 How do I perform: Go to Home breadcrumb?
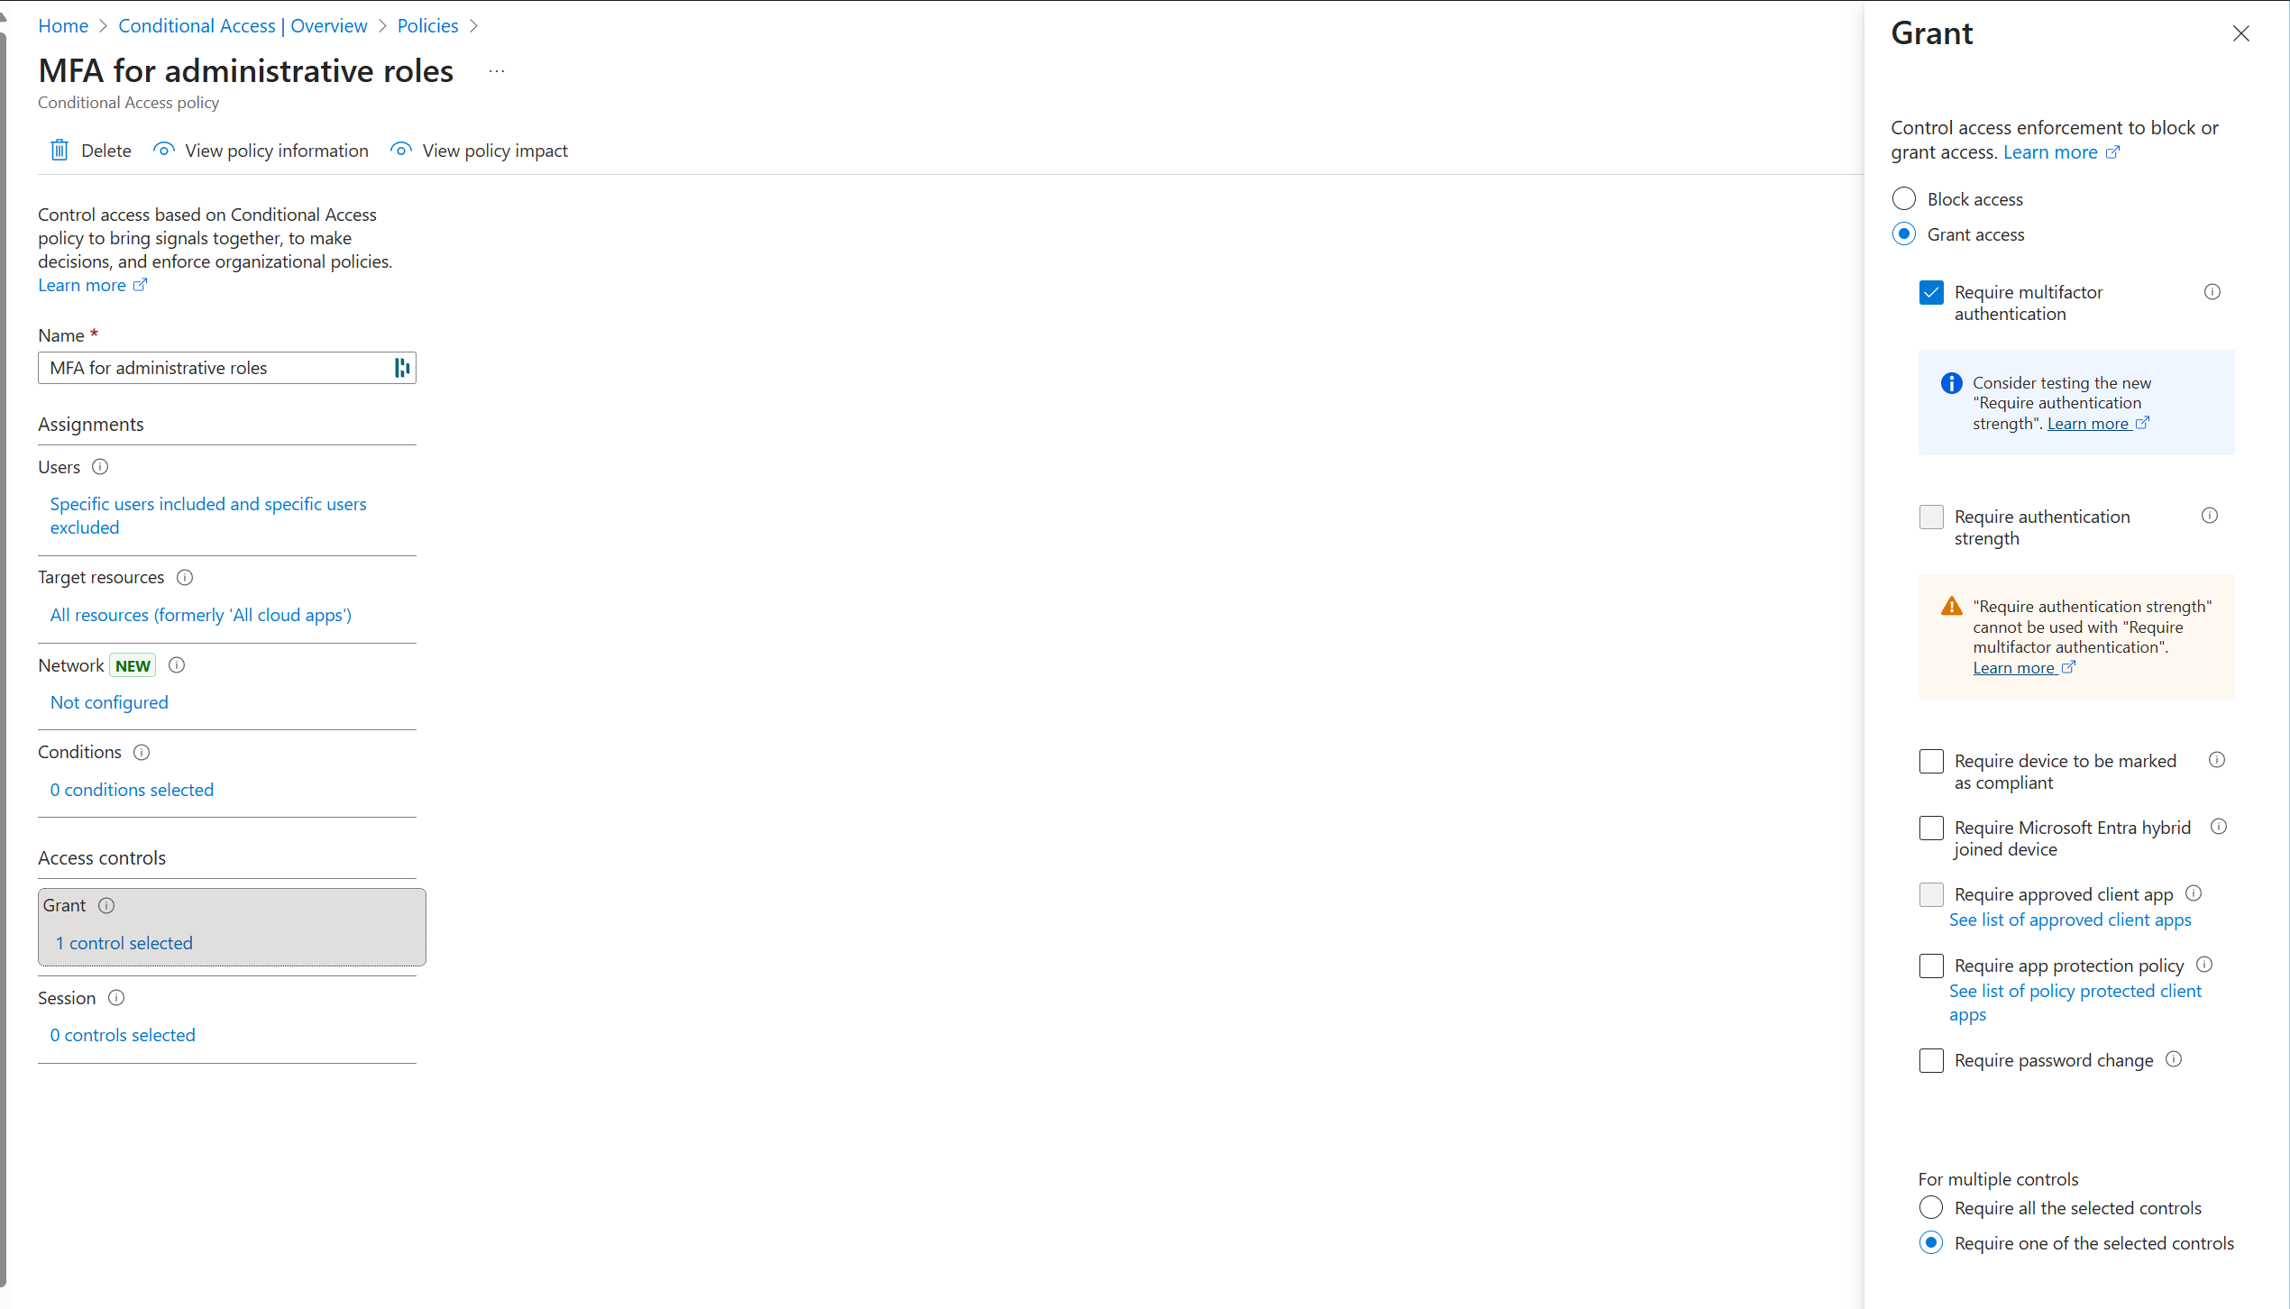(63, 26)
